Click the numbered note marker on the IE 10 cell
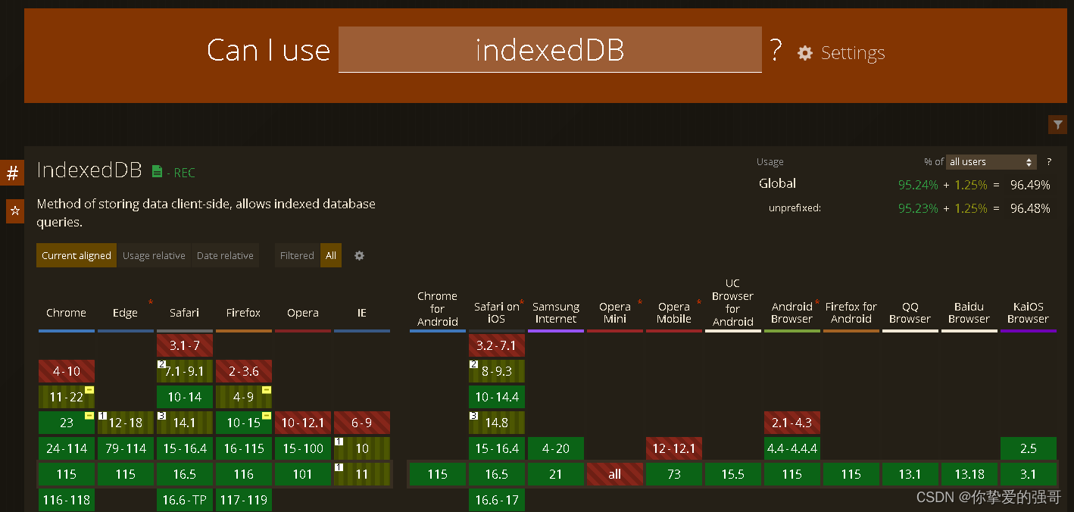This screenshot has width=1074, height=512. coord(339,442)
